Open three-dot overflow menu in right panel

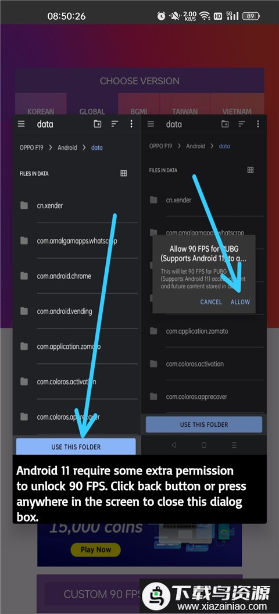point(258,124)
